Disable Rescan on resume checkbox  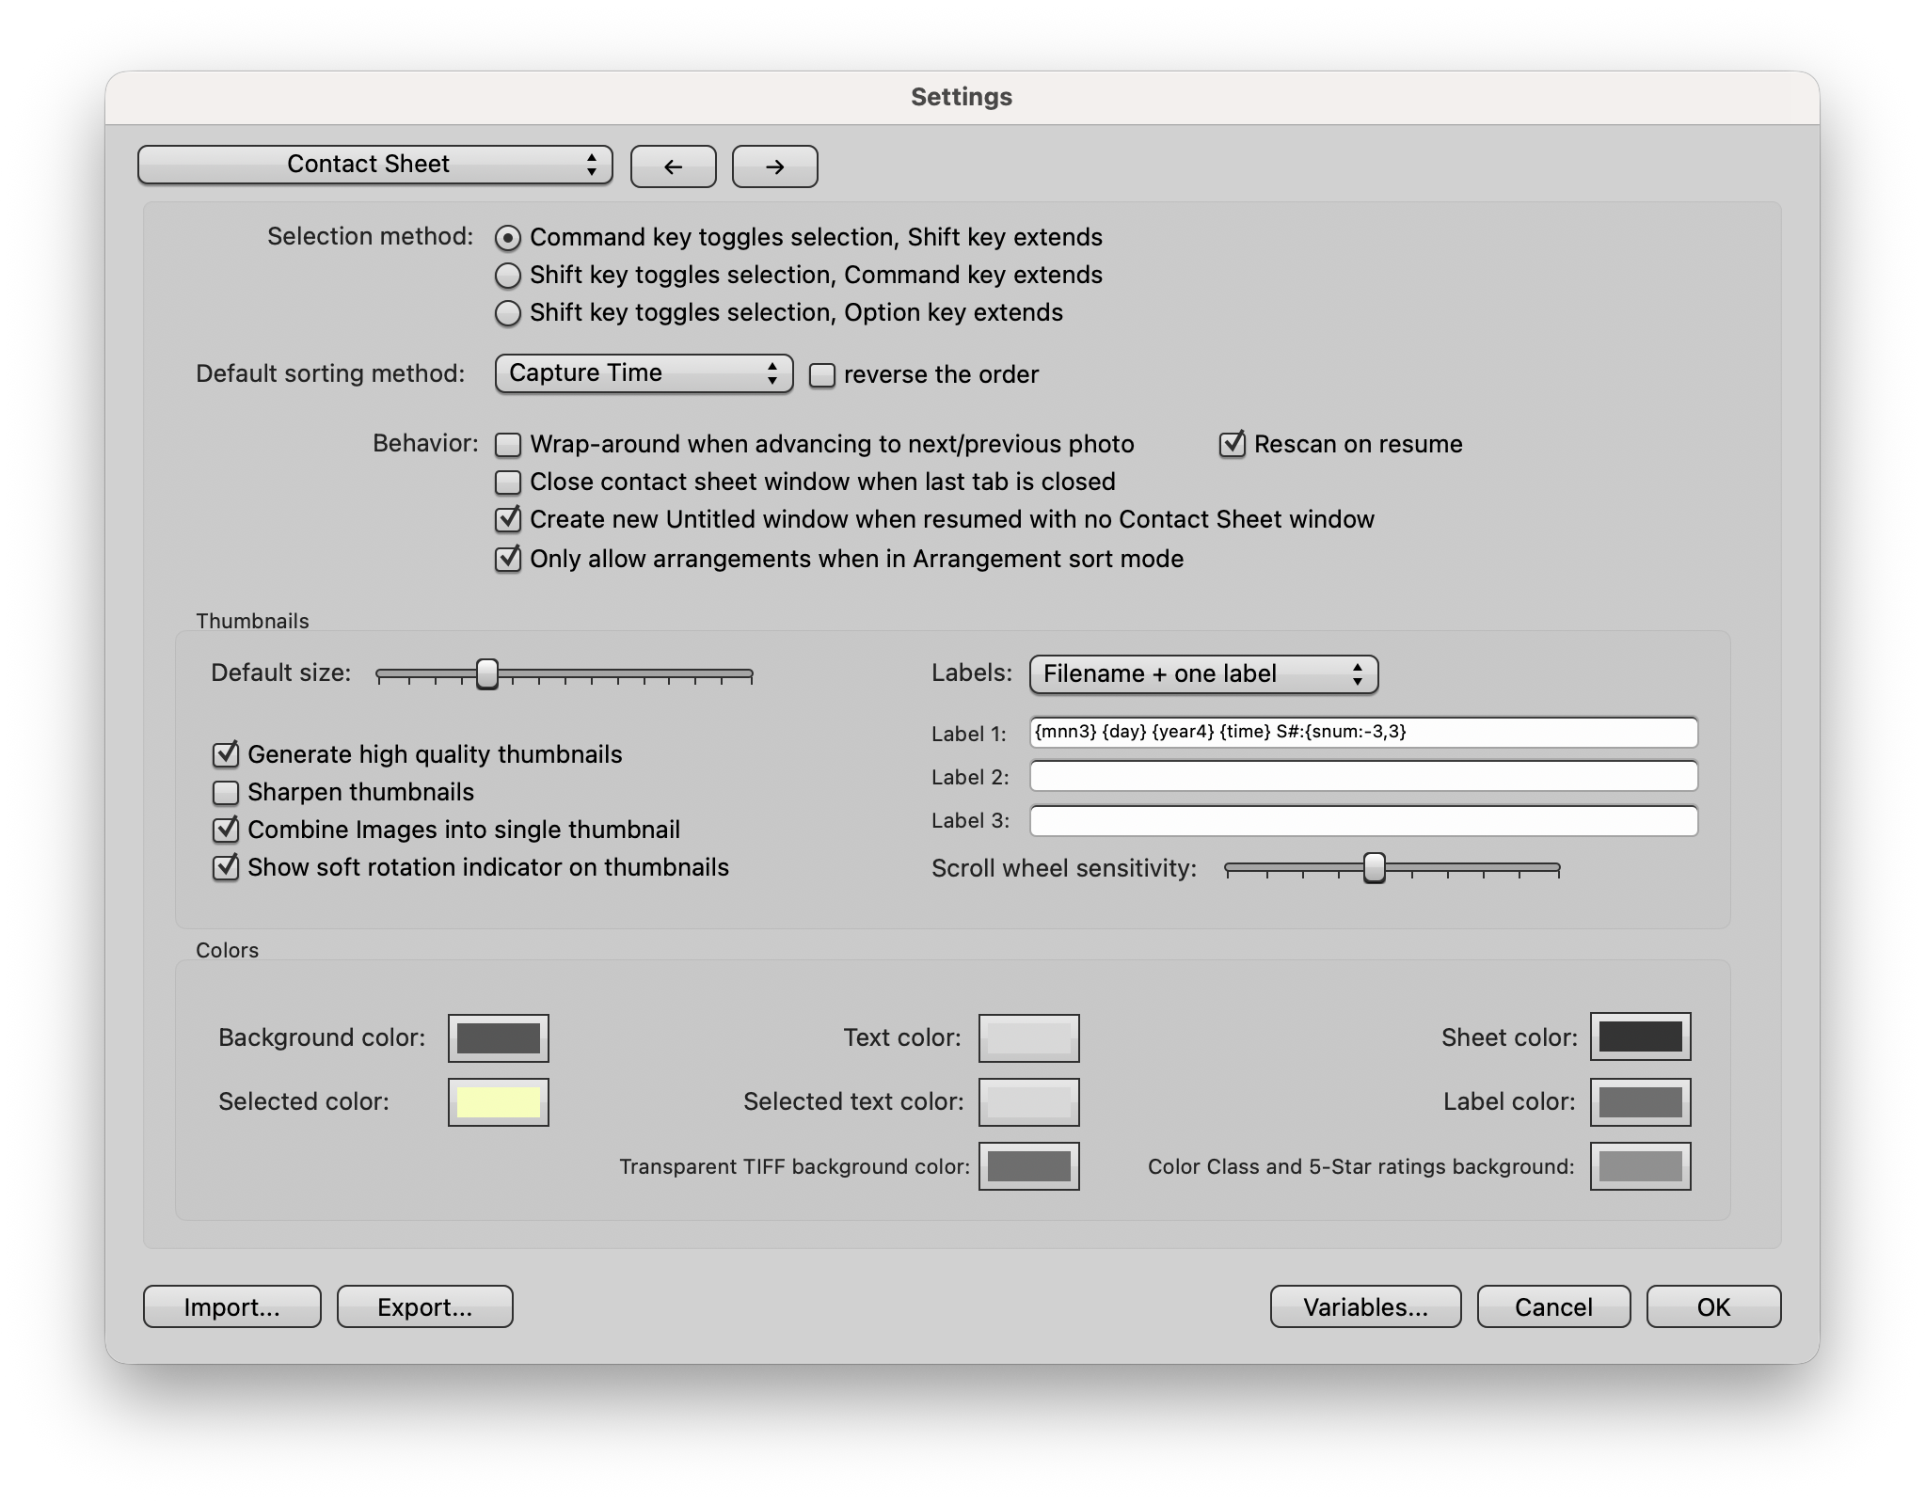coord(1232,445)
